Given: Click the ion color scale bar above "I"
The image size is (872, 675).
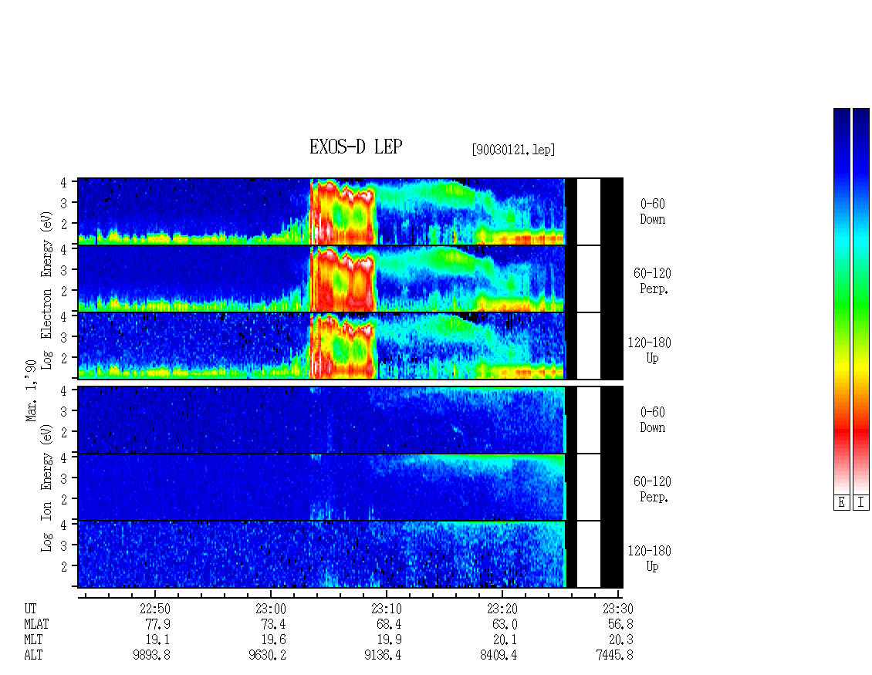Looking at the screenshot, I should pyautogui.click(x=861, y=301).
